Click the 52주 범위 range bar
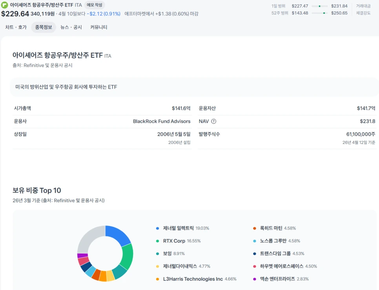Viewport: 379px width, 290px height. [x=319, y=13]
